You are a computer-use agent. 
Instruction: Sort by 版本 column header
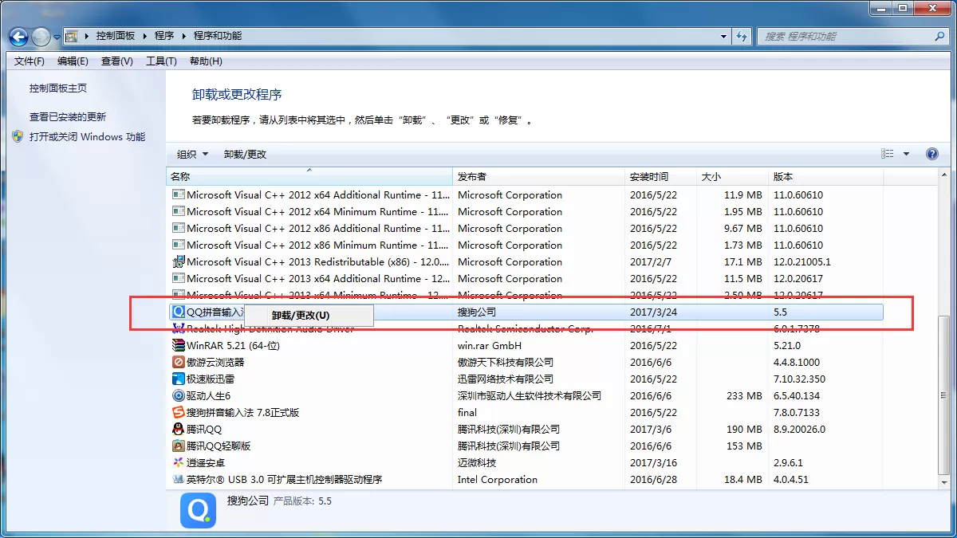click(826, 177)
